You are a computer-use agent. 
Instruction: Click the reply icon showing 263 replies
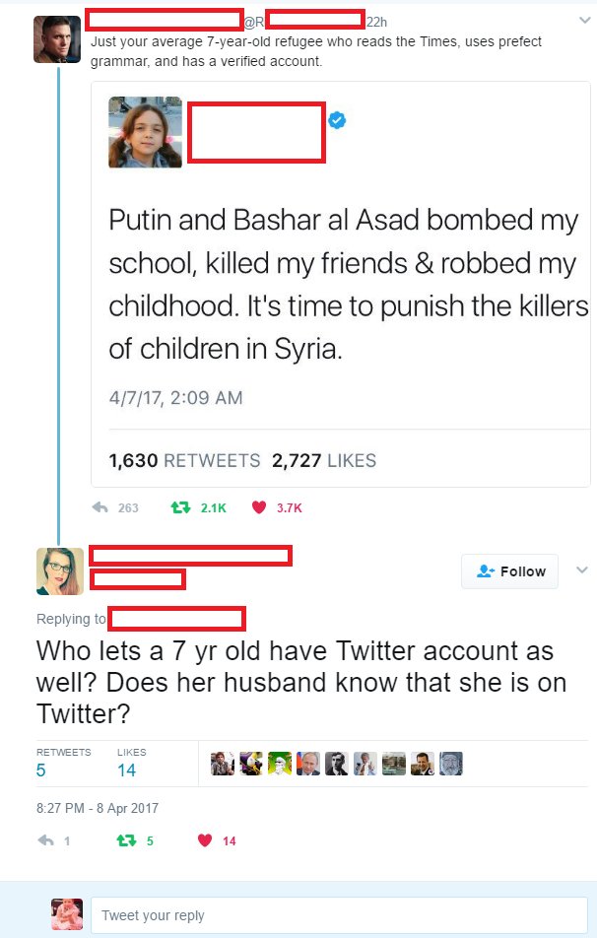click(99, 507)
